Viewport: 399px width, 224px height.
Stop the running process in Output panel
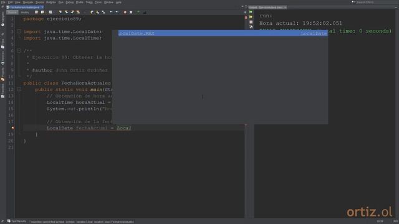pos(251,22)
